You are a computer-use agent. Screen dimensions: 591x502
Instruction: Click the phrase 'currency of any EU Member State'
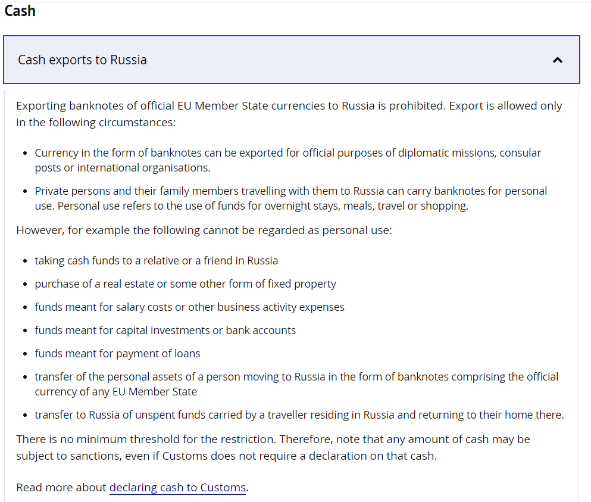[115, 391]
